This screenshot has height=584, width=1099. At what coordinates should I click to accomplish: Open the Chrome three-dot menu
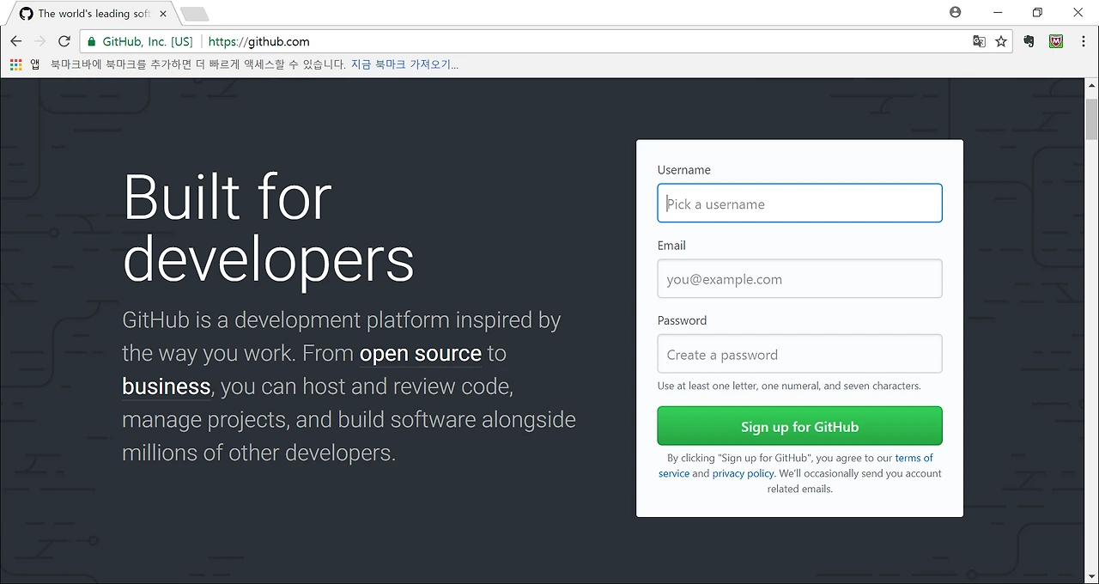pyautogui.click(x=1083, y=41)
